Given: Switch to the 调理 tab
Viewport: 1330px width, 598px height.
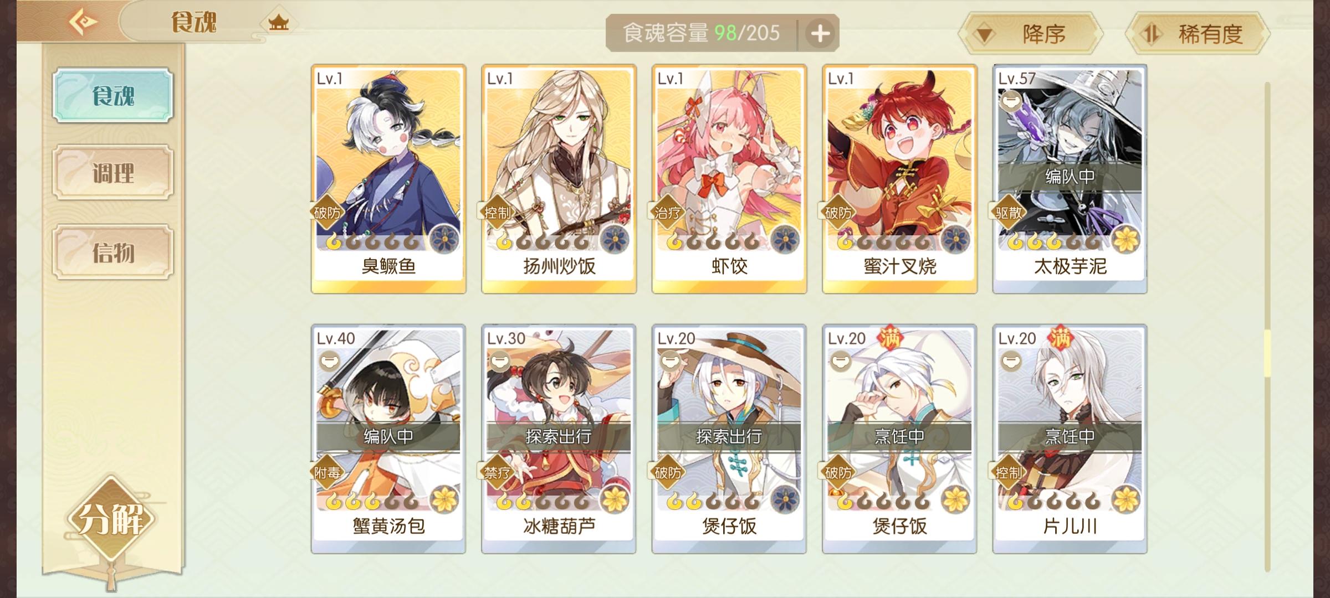Looking at the screenshot, I should point(113,173).
